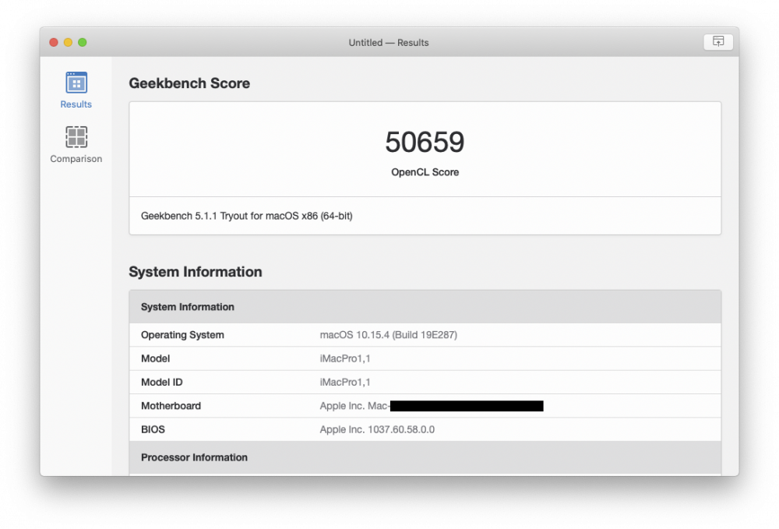Screen dimensions: 779x529
Task: Click the 50659 score value
Action: 425,142
